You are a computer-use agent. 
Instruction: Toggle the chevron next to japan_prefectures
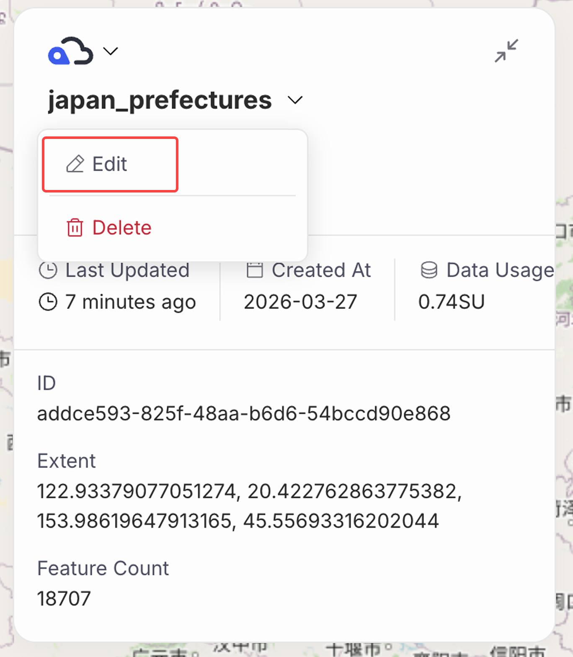click(x=295, y=100)
